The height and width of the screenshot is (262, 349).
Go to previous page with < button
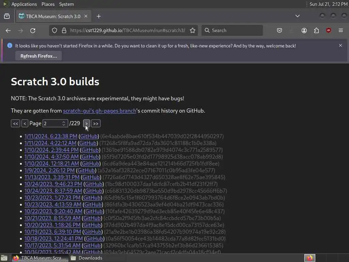[x=25, y=123]
